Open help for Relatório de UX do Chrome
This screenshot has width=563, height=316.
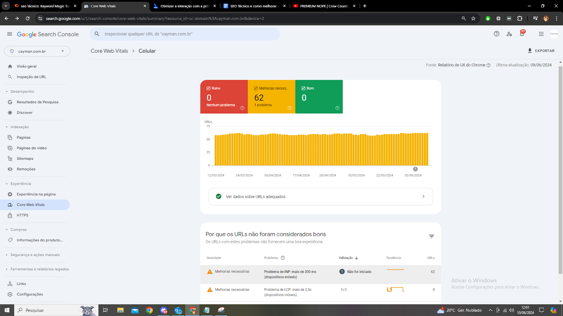488,65
